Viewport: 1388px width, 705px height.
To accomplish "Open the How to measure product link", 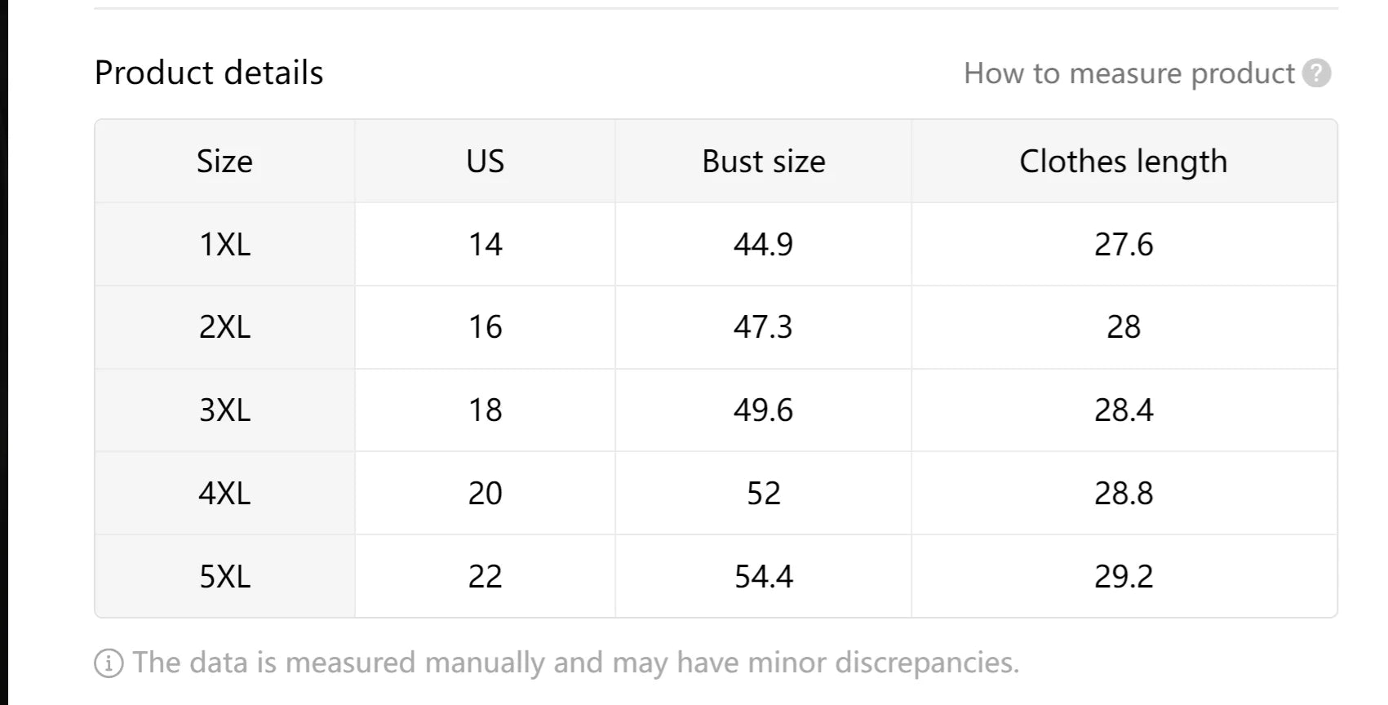I will tap(1129, 73).
